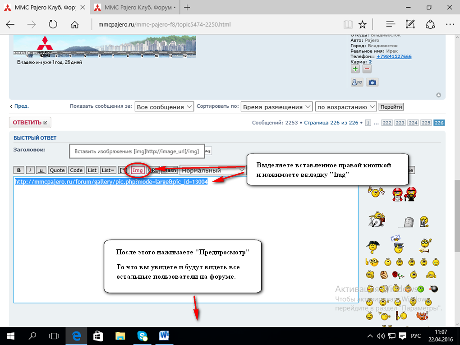The image size is (460, 345).
Task: Open private message via ЛС icon
Action: point(357,82)
